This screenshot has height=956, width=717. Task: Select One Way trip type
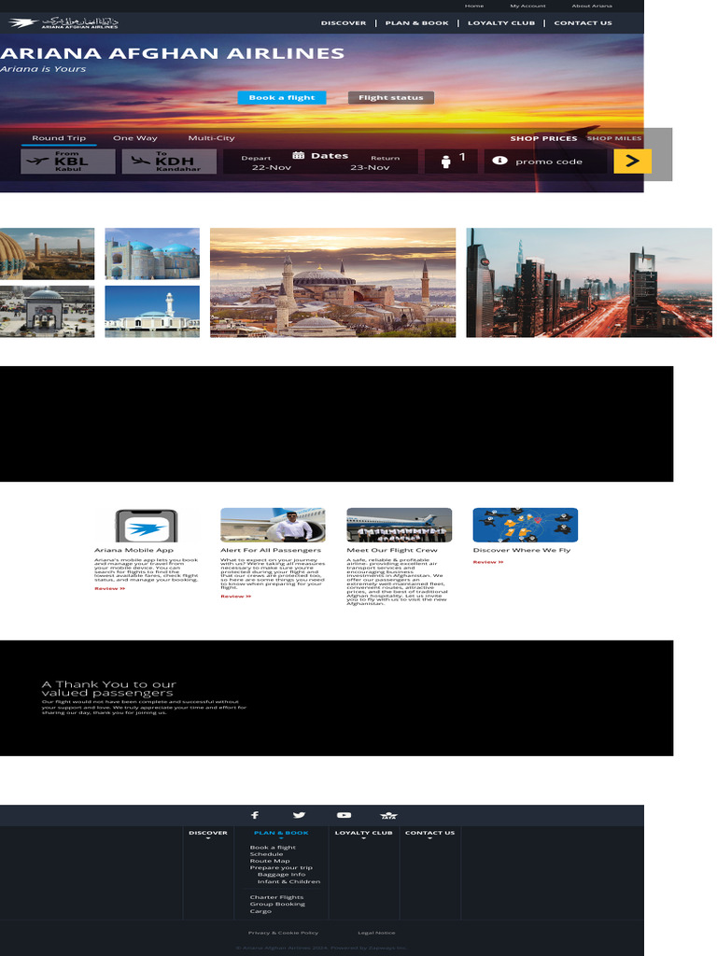coord(134,138)
